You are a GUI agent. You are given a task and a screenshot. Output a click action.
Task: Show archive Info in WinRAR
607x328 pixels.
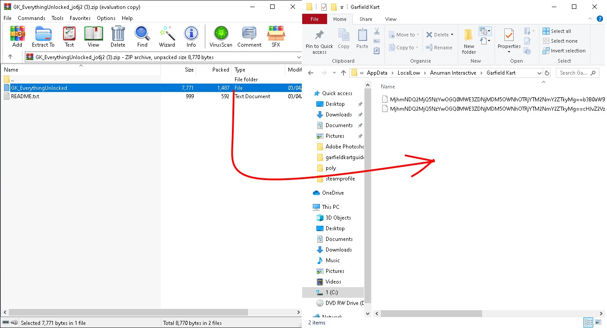pos(191,36)
